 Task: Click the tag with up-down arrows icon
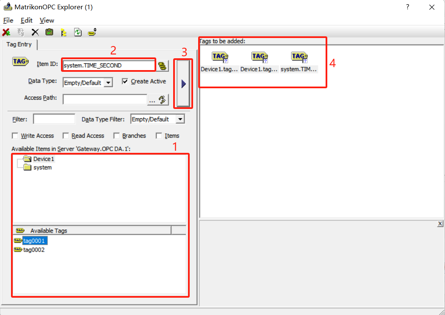[x=92, y=32]
